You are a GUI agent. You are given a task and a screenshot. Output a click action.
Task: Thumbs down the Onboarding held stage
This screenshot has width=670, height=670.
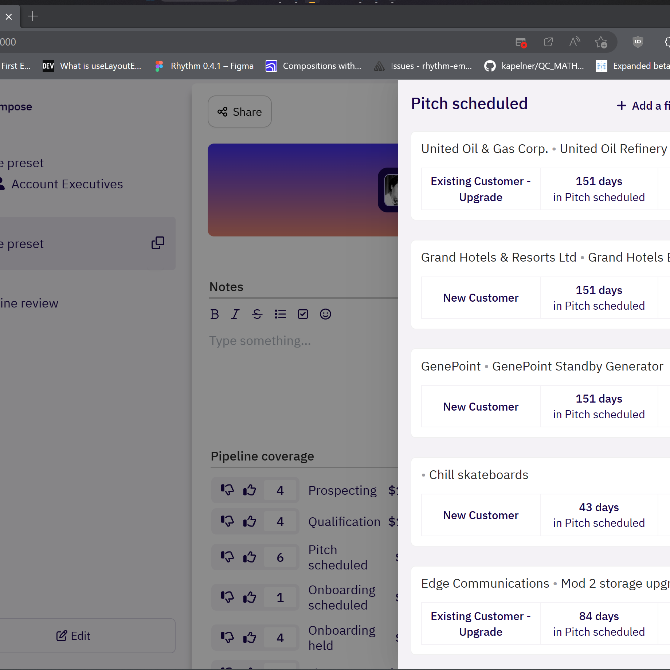pos(227,637)
